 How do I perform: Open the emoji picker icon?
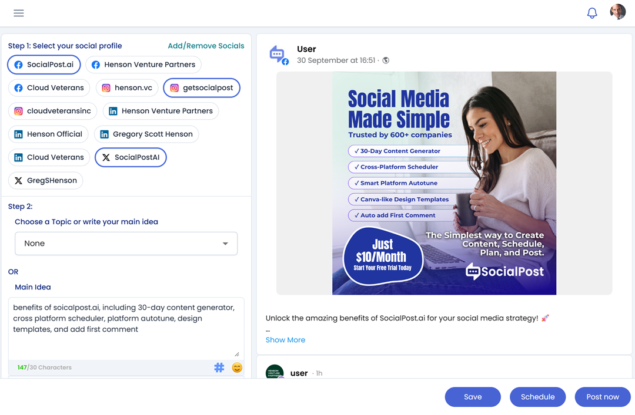[237, 367]
